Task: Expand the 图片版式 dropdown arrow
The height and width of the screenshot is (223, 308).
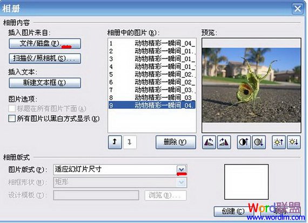Action: 182,169
